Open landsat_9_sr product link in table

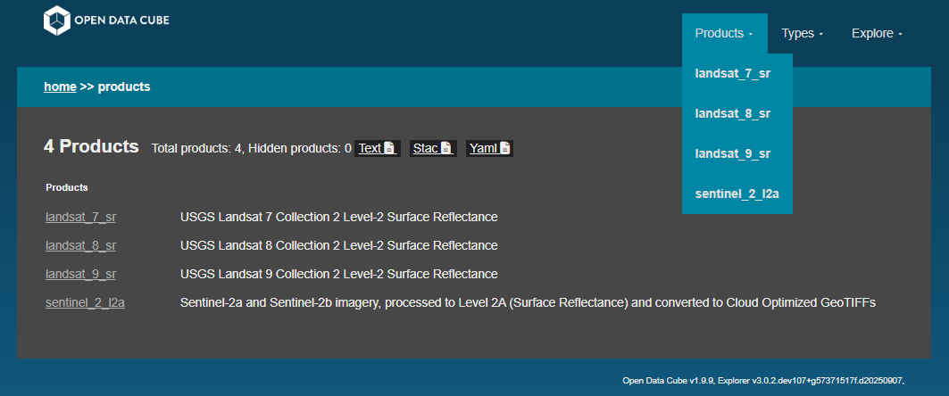[80, 274]
